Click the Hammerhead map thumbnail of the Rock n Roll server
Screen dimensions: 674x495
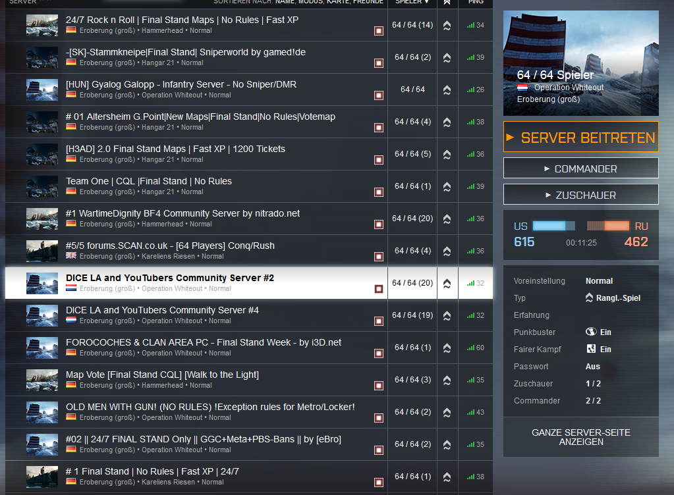coord(42,25)
